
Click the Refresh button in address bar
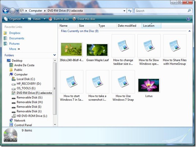pos(130,11)
